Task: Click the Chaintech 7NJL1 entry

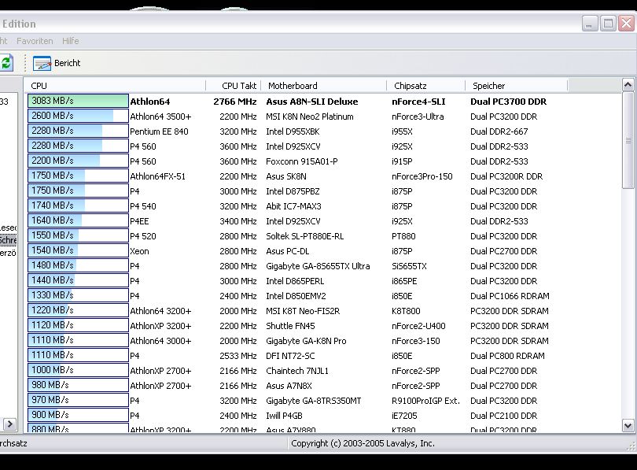Action: pyautogui.click(x=297, y=371)
